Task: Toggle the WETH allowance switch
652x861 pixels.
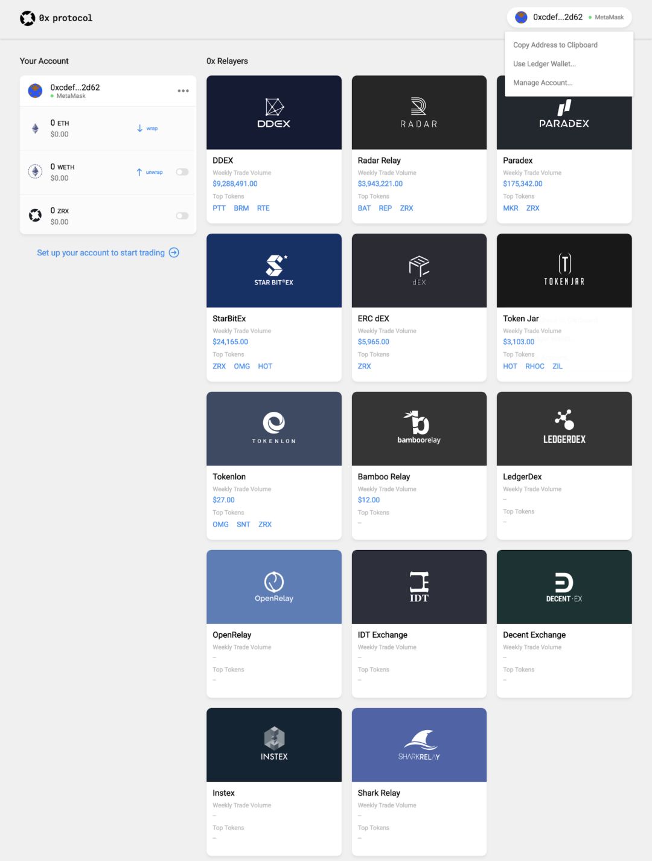Action: tap(182, 172)
